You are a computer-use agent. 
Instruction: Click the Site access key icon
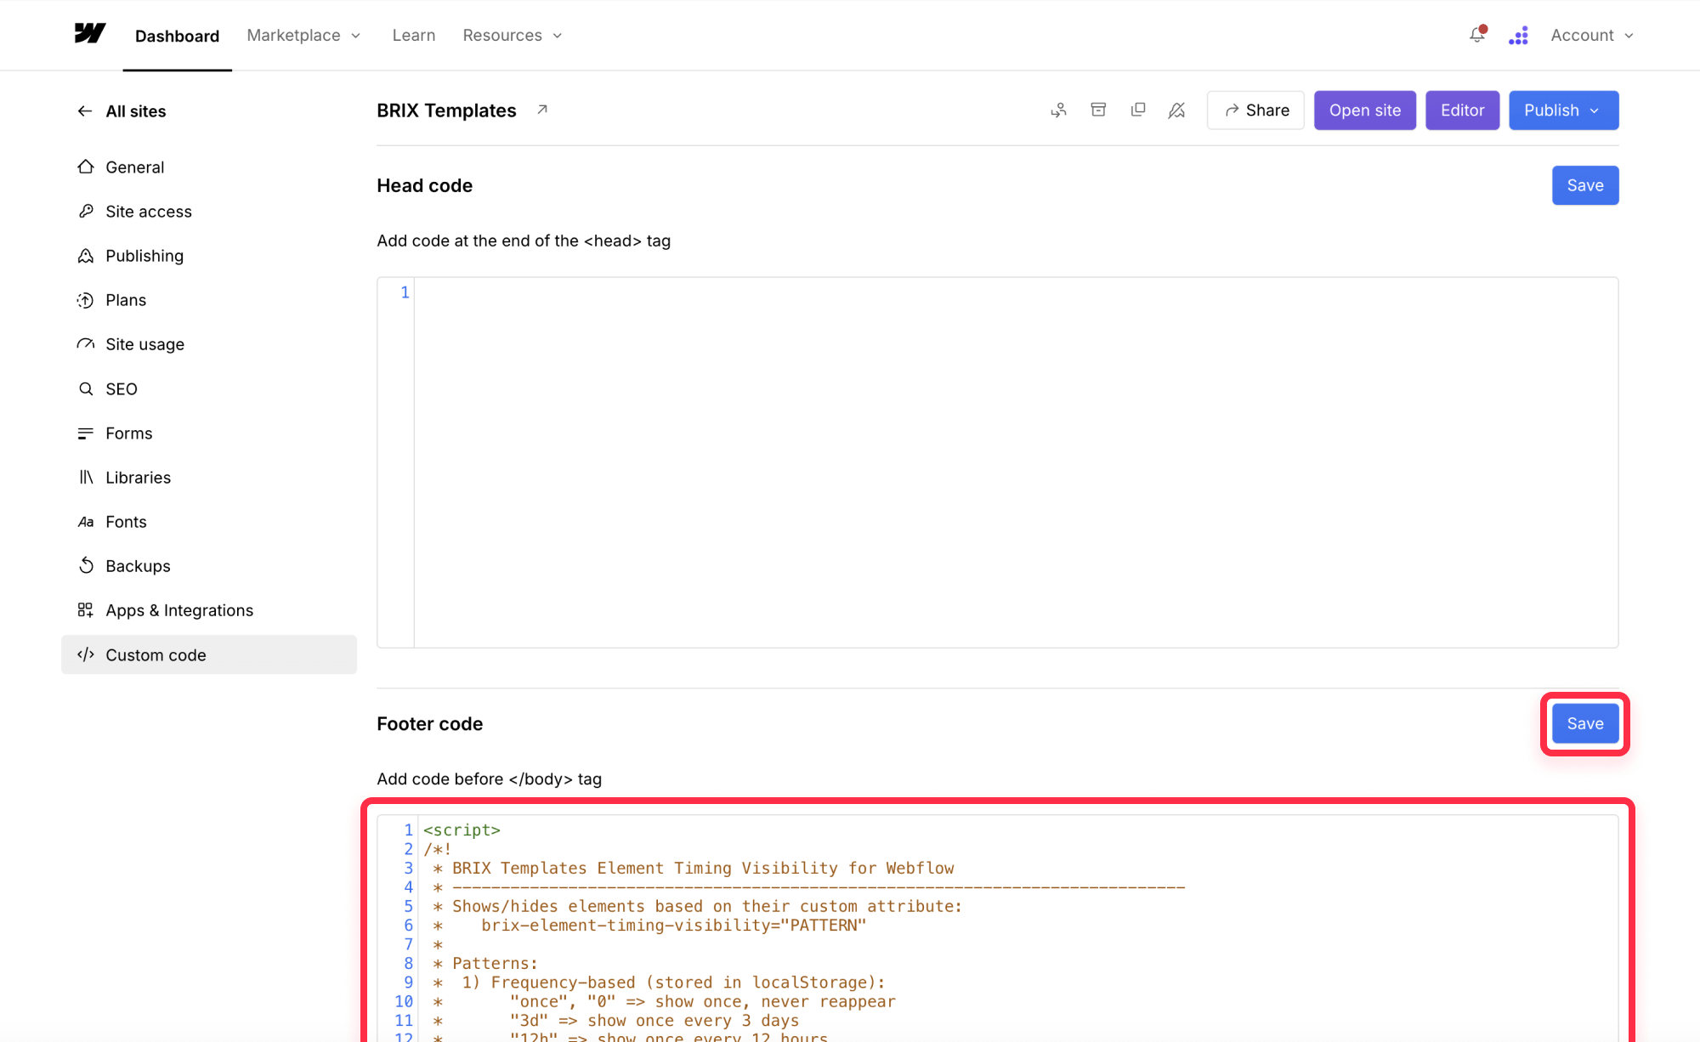click(86, 211)
